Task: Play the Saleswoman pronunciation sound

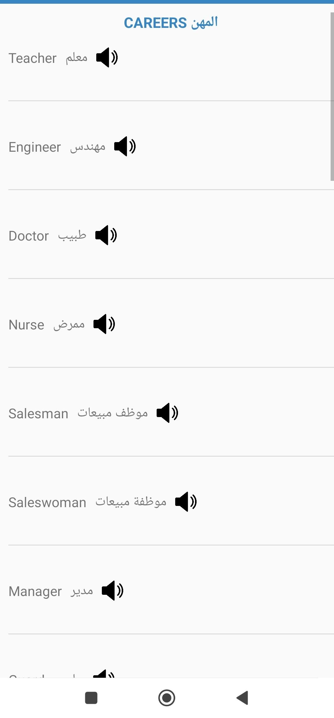Action: click(x=186, y=502)
